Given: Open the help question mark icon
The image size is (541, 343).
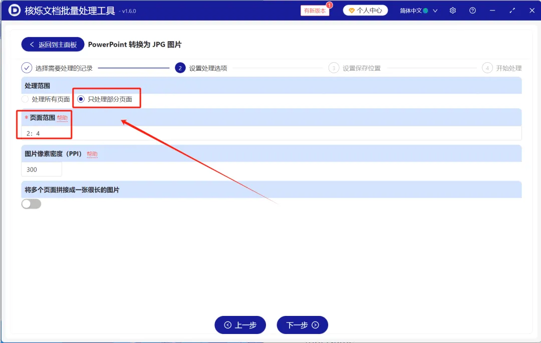Looking at the screenshot, I should coord(472,11).
